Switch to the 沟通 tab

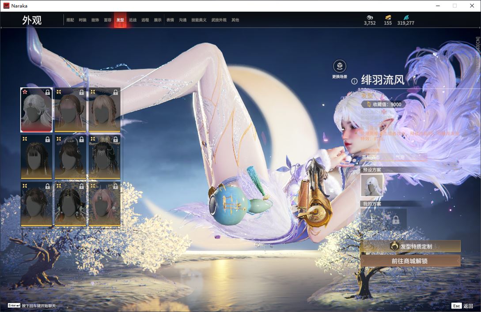pos(183,20)
